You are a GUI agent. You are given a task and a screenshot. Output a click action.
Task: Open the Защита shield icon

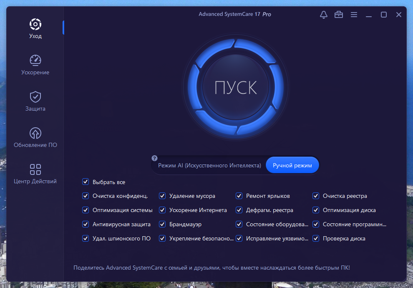pos(35,97)
